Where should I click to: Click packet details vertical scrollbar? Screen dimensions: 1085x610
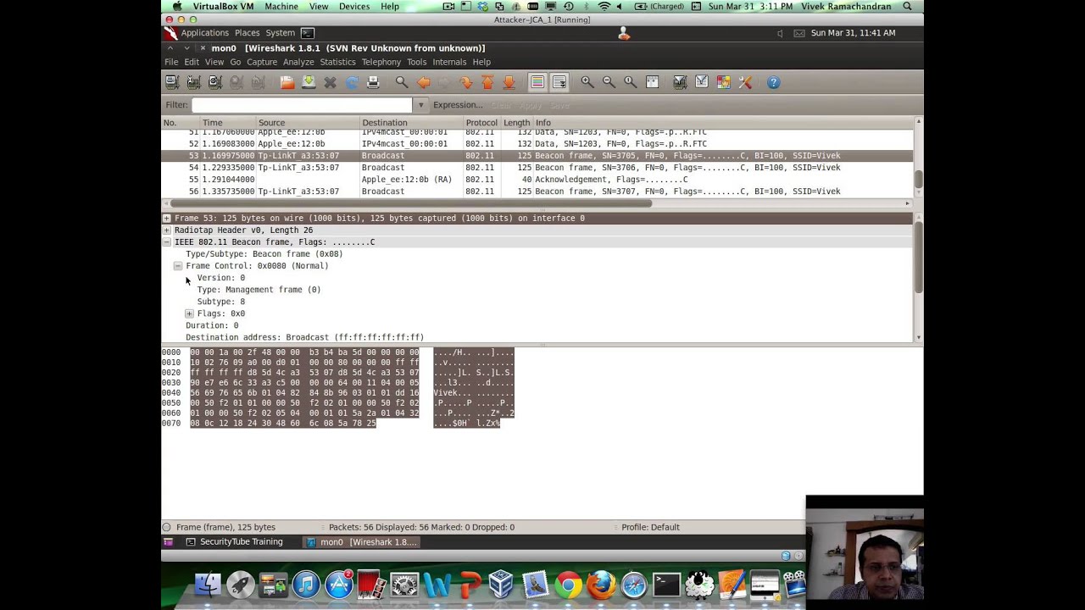pyautogui.click(x=918, y=277)
